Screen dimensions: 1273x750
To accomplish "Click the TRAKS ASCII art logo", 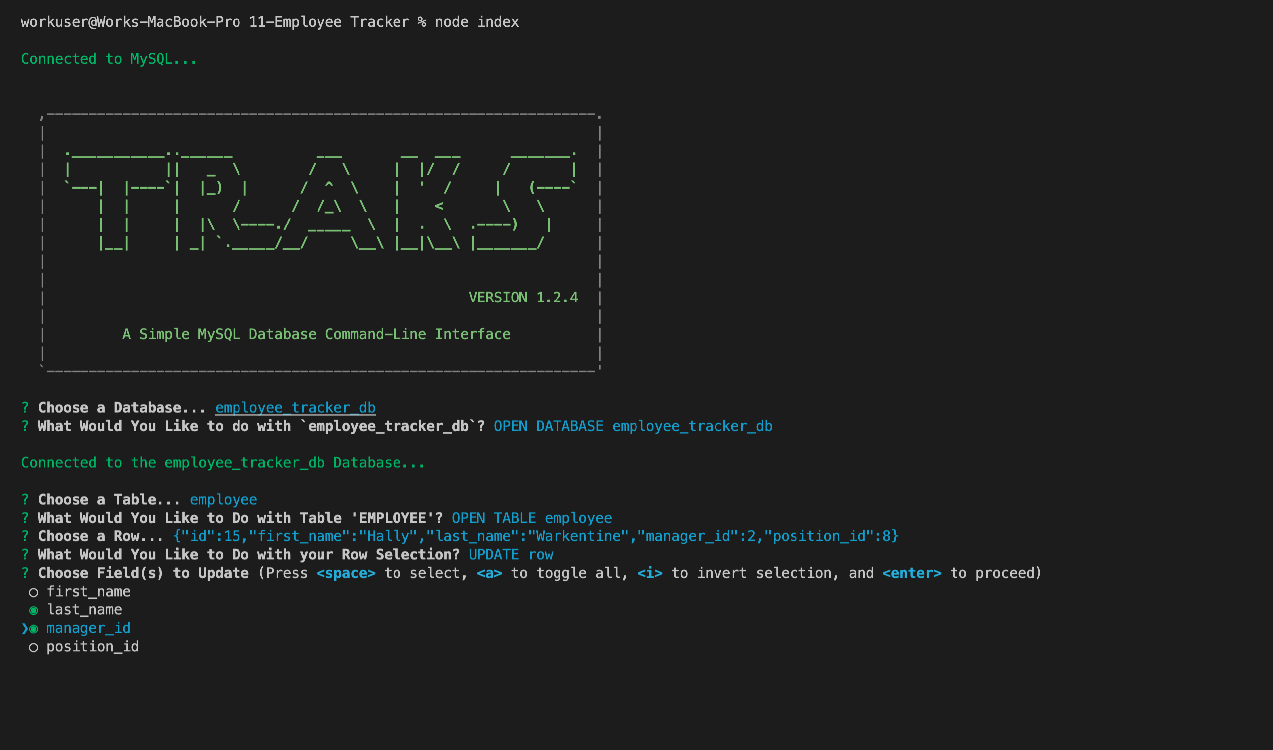I will pyautogui.click(x=320, y=202).
